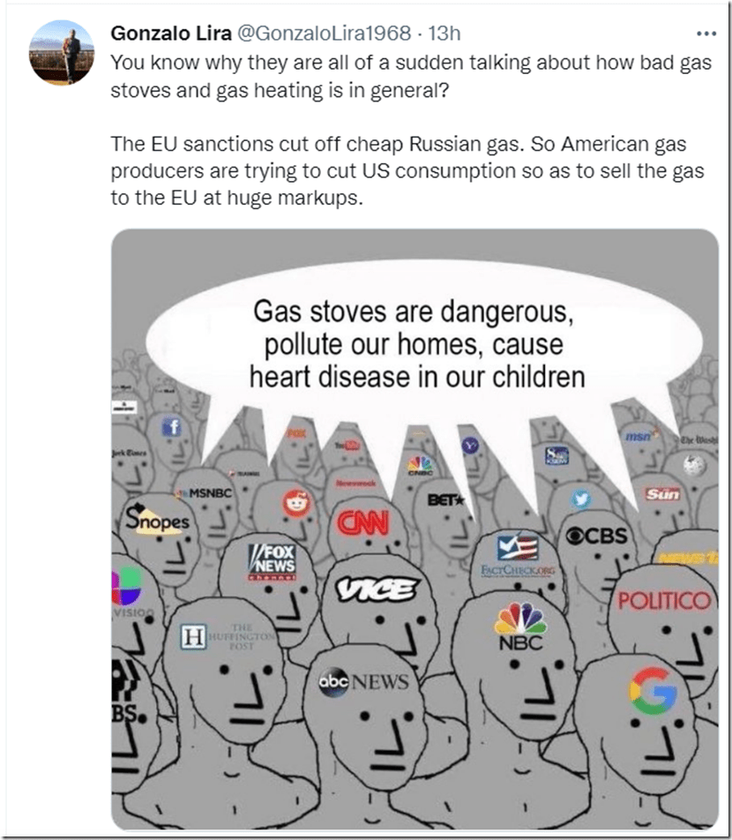732x840 pixels.
Task: Click the 13h timestamp link
Action: tap(444, 34)
